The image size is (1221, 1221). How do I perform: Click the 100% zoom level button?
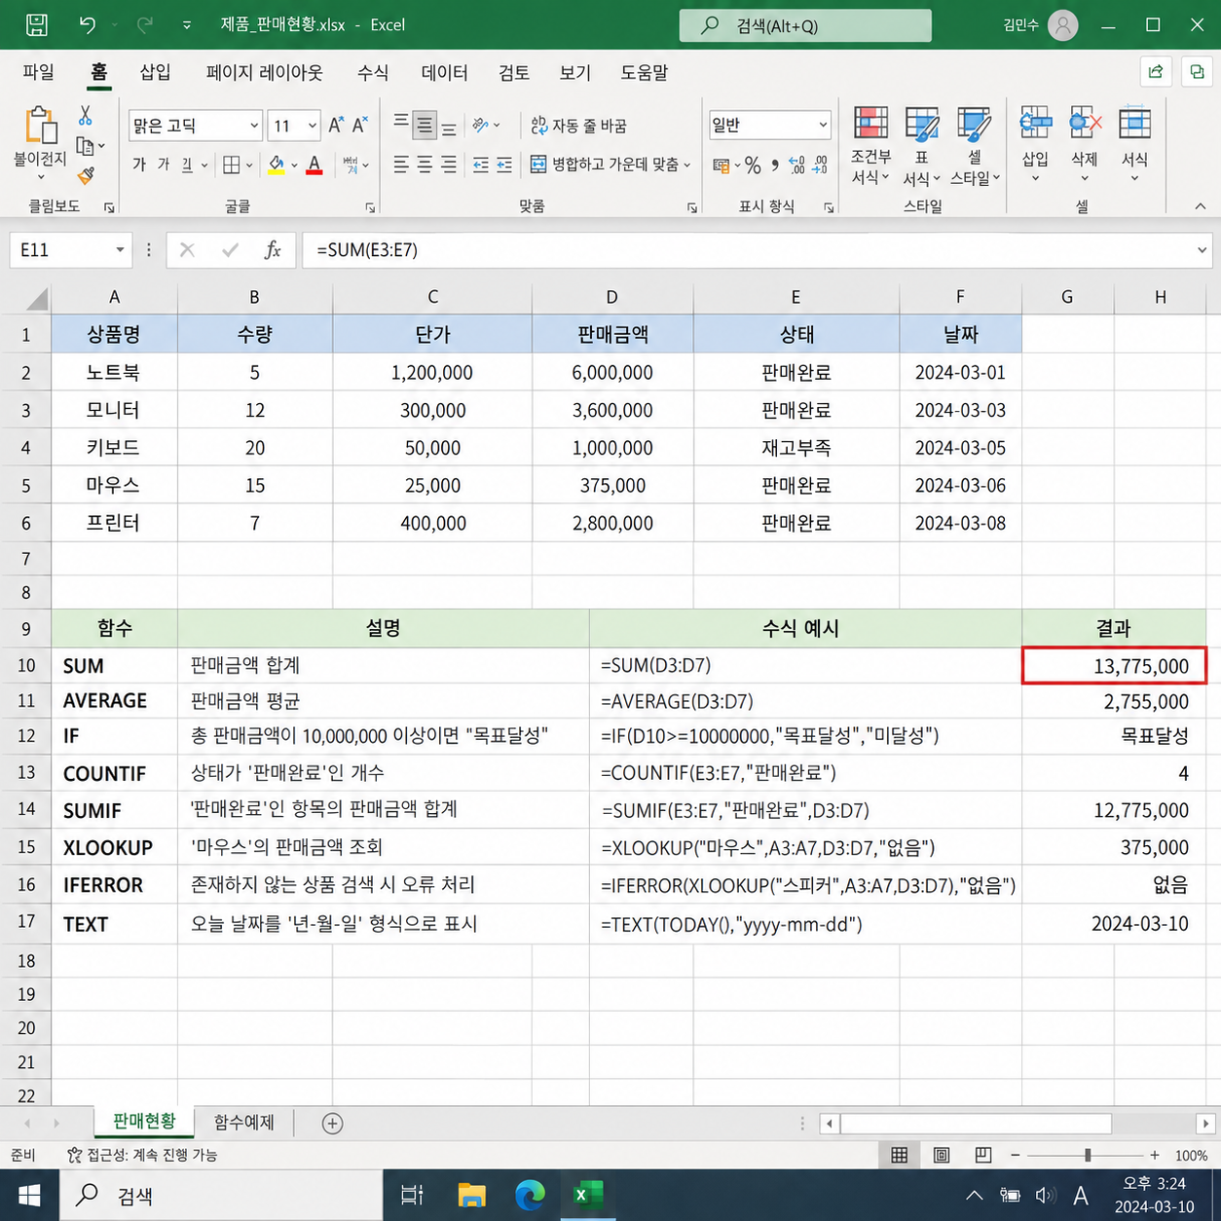click(1191, 1156)
